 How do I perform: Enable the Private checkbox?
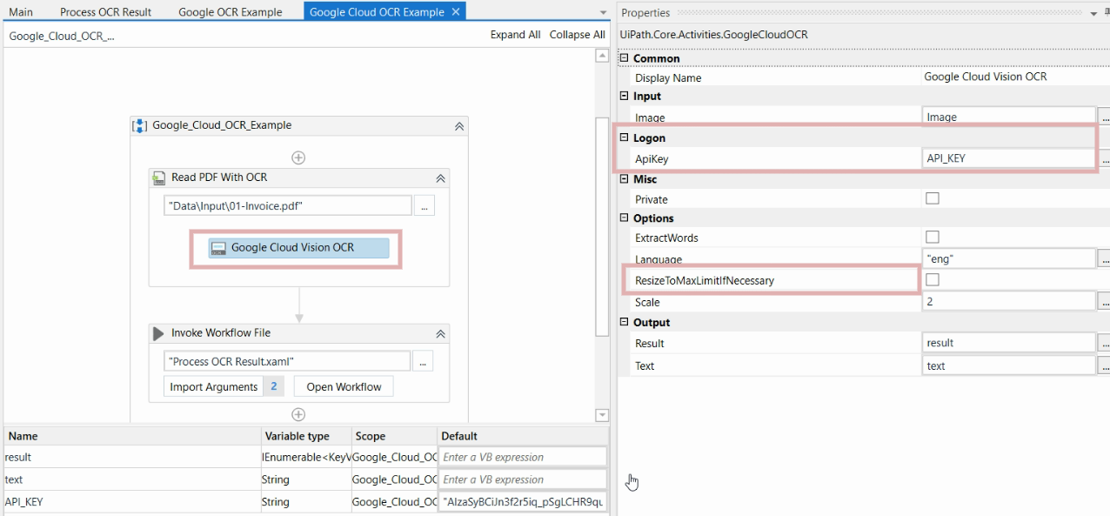tap(932, 198)
